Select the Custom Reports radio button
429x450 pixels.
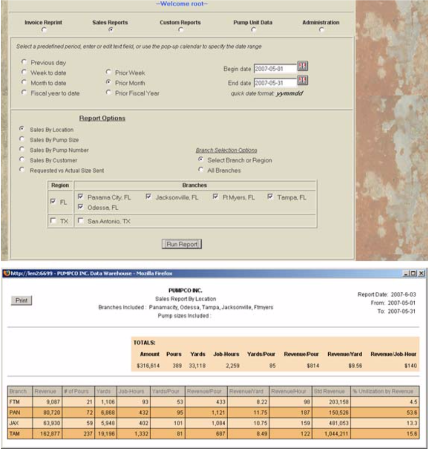(181, 29)
